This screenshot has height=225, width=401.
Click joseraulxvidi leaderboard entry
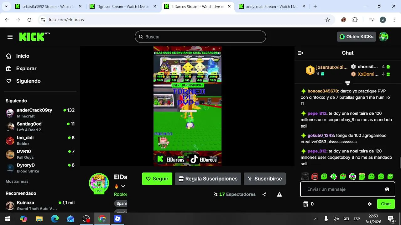(x=327, y=70)
